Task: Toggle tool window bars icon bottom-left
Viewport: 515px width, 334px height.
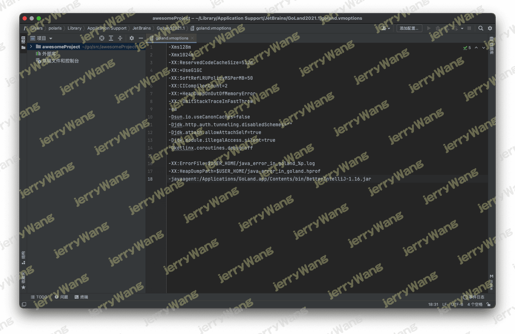Action: 24,304
